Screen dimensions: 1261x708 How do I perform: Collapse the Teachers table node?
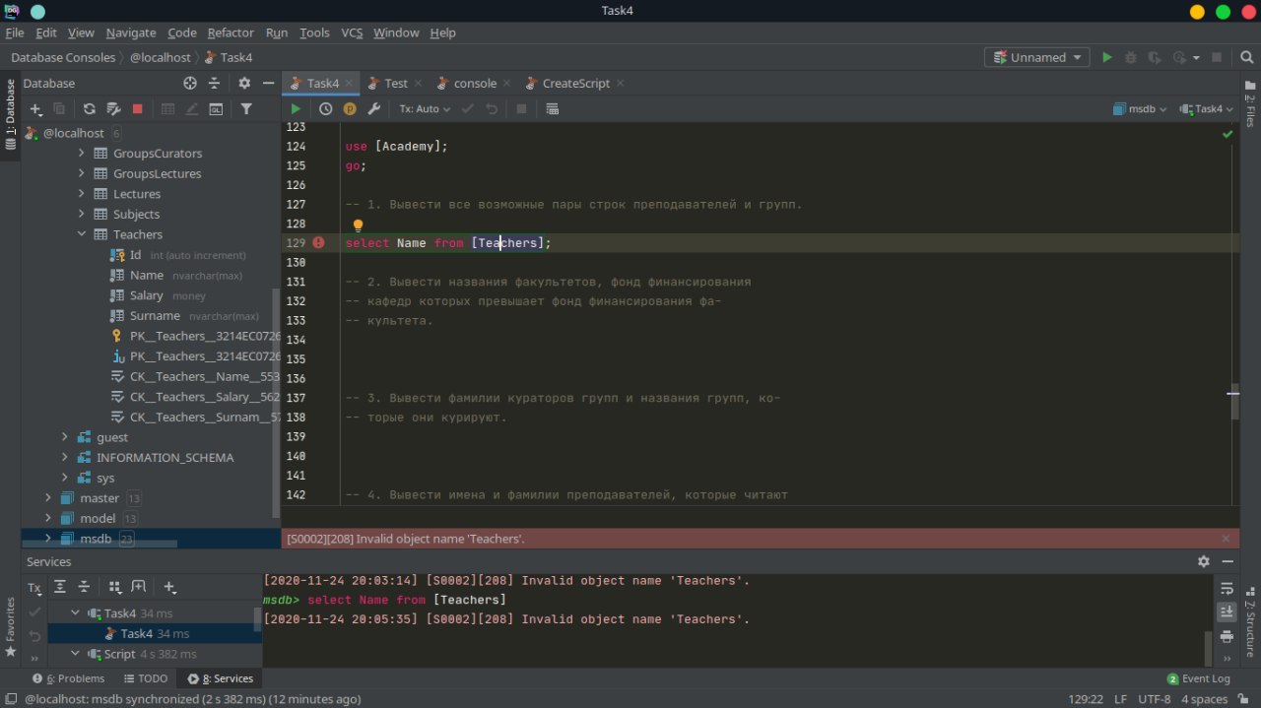pos(81,234)
